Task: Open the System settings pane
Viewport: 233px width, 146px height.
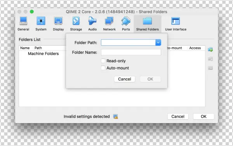Action: pos(41,24)
